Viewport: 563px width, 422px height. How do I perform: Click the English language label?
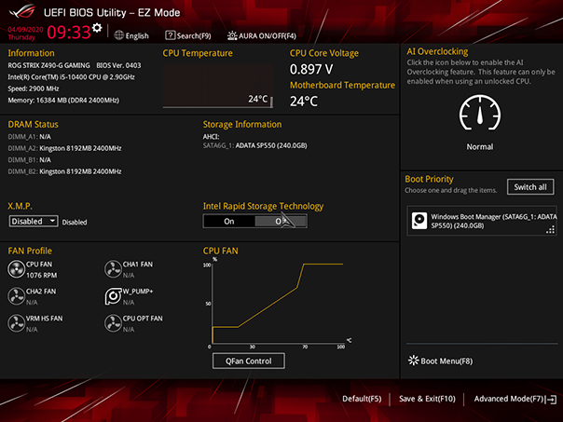137,36
